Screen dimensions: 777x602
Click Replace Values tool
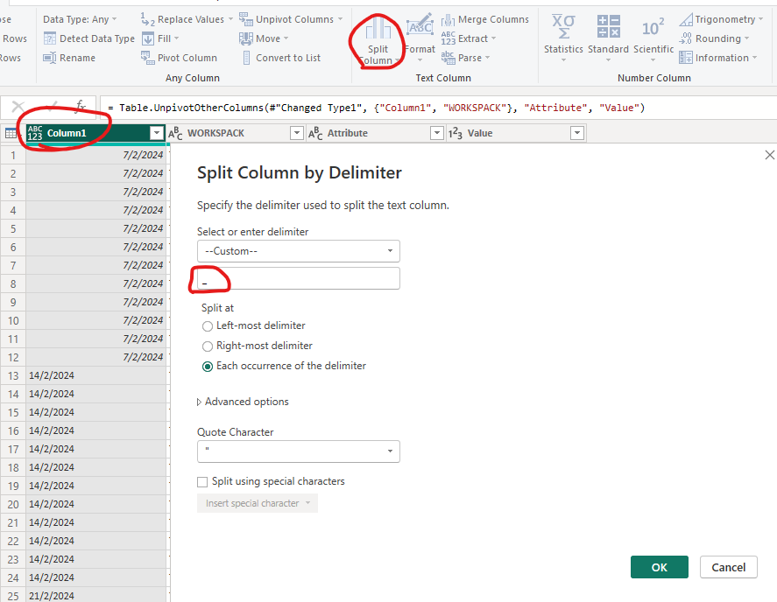tap(187, 19)
